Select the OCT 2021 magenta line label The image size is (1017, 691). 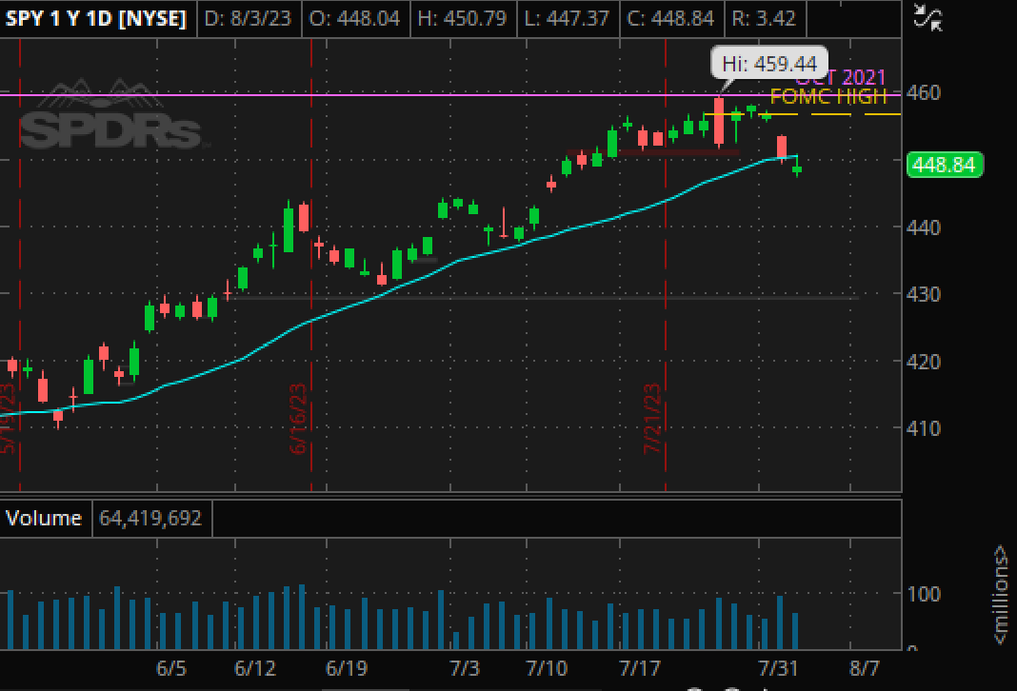click(841, 78)
